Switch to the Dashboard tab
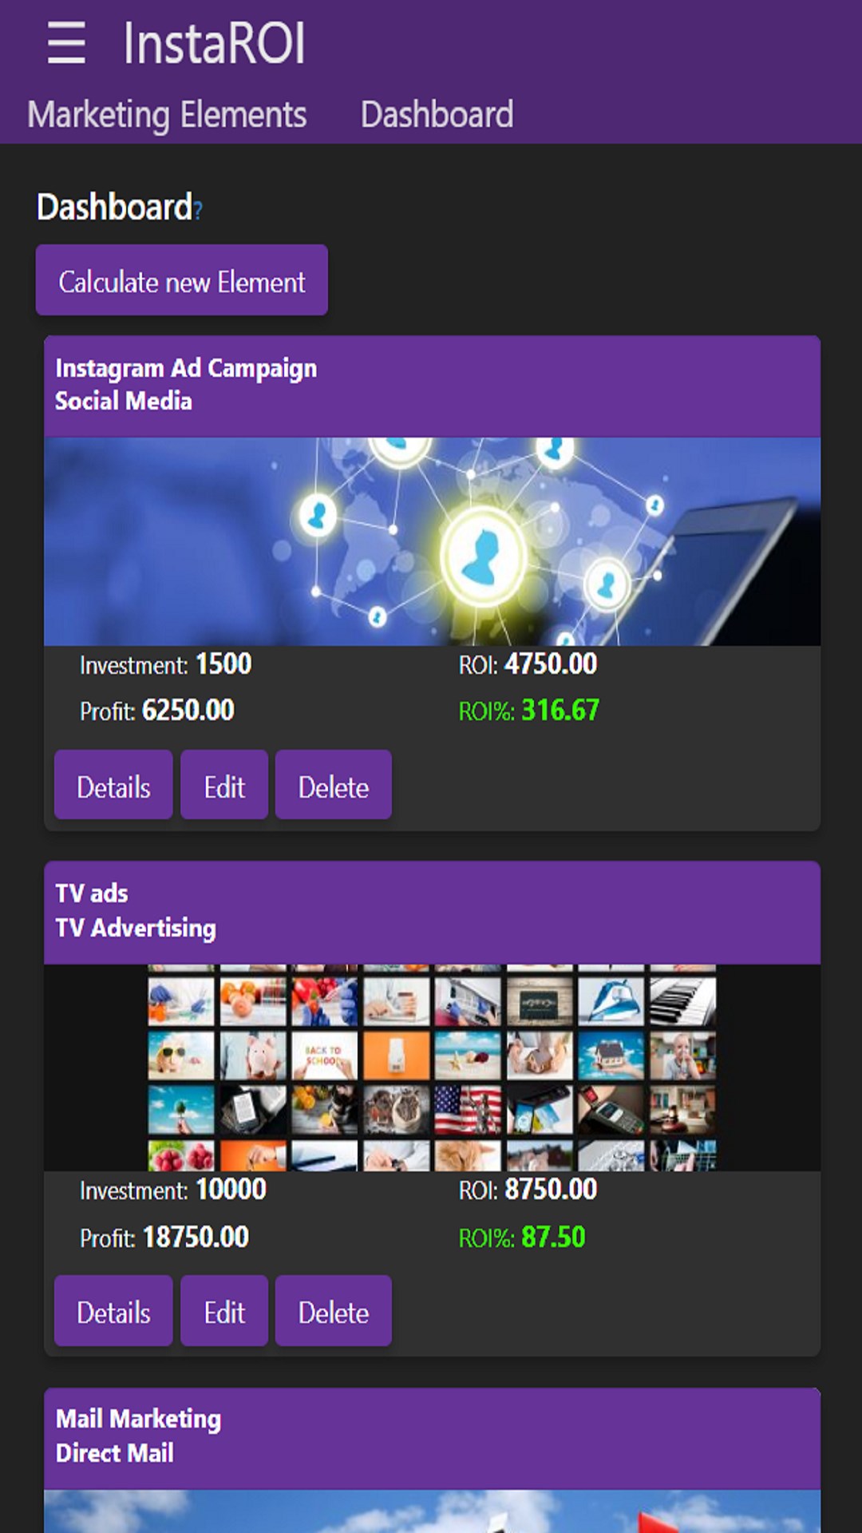Image resolution: width=862 pixels, height=1533 pixels. point(437,115)
